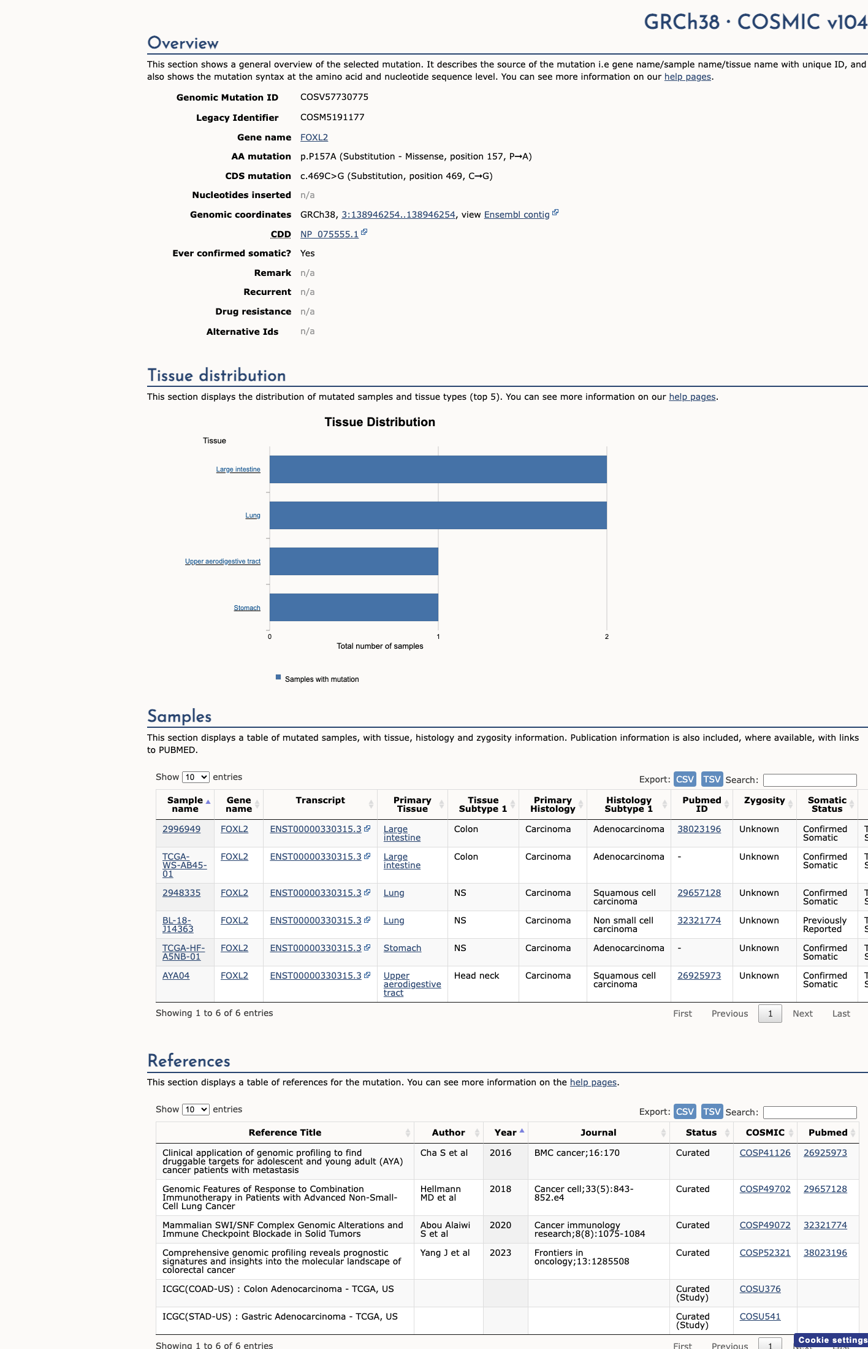Click sort arrows beside Somatic Status header
868x1349 pixels.
click(x=851, y=804)
